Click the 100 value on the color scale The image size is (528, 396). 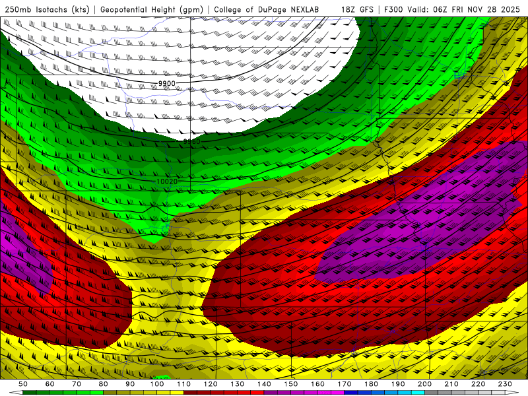point(157,384)
